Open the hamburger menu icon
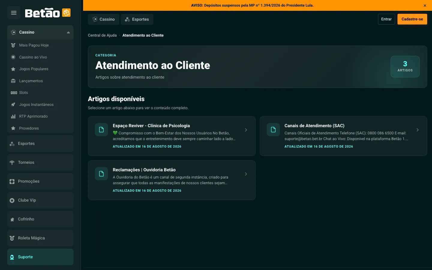This screenshot has width=432, height=270. pyautogui.click(x=14, y=13)
